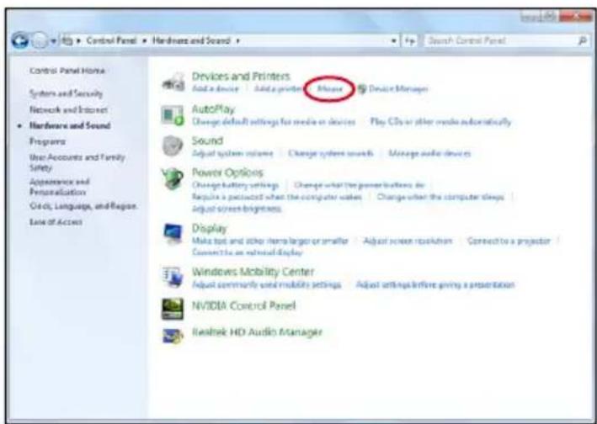Viewport: 597px width, 424px height.
Task: Open the Display heading
Action: coord(209,229)
